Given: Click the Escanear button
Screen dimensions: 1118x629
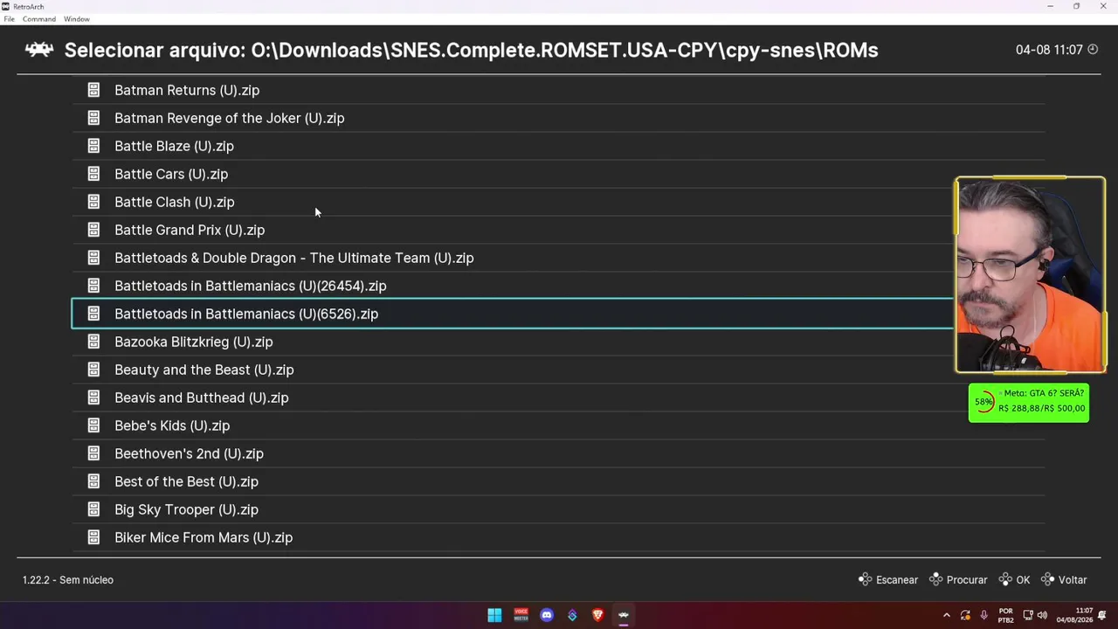Looking at the screenshot, I should [888, 580].
